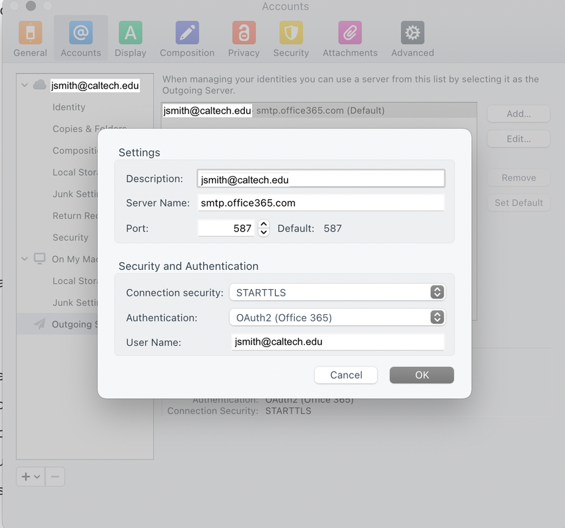Screen dimensions: 565x528
Task: Click the Server Name field
Action: click(x=321, y=203)
